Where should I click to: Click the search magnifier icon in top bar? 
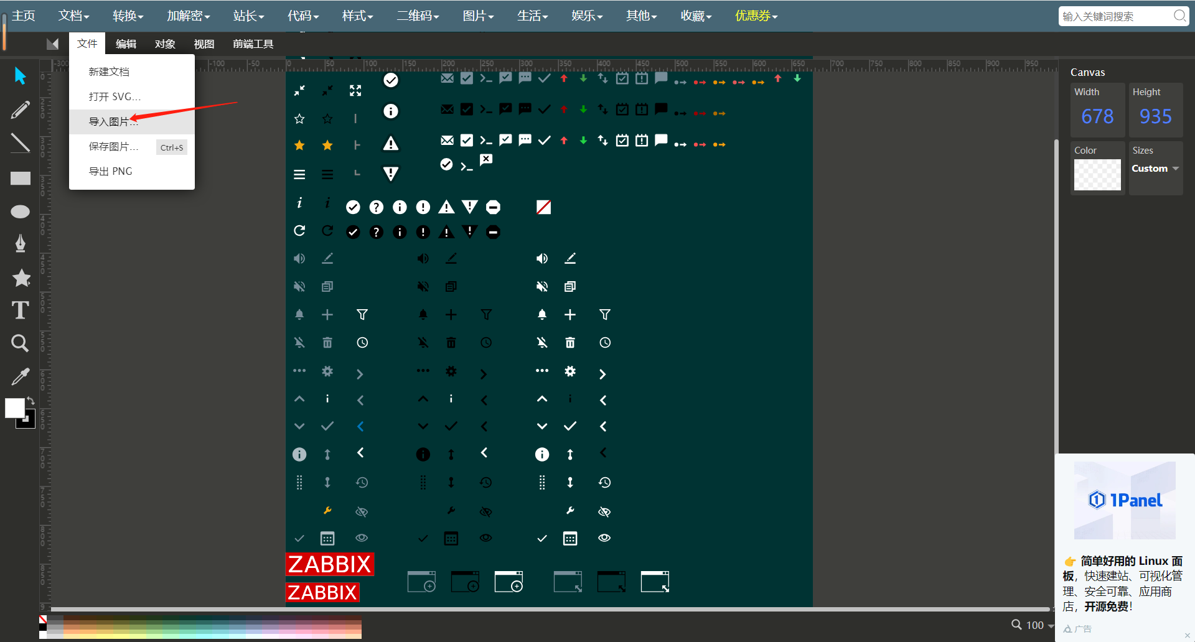1179,16
